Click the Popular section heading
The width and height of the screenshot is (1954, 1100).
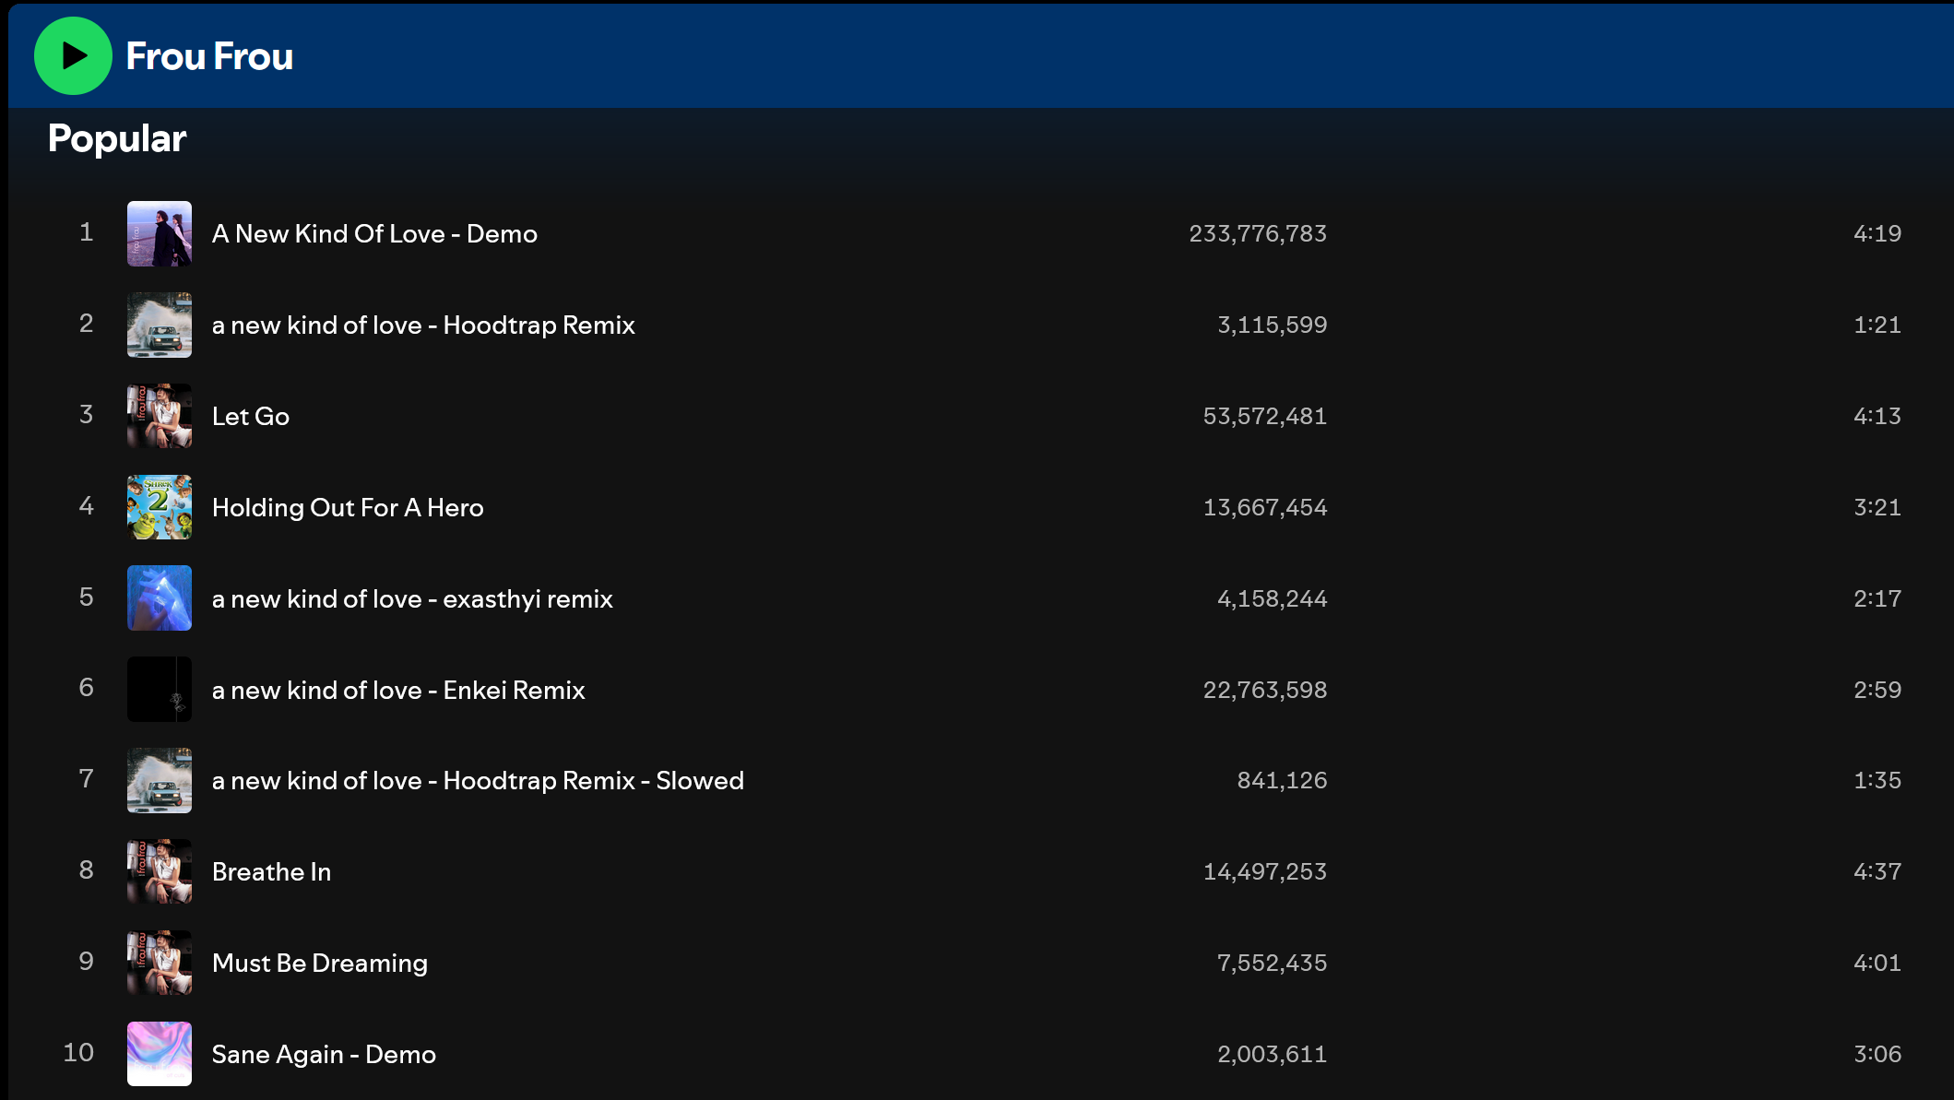click(x=117, y=138)
